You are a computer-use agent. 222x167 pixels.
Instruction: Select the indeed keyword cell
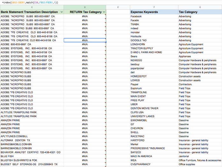point(154,28)
